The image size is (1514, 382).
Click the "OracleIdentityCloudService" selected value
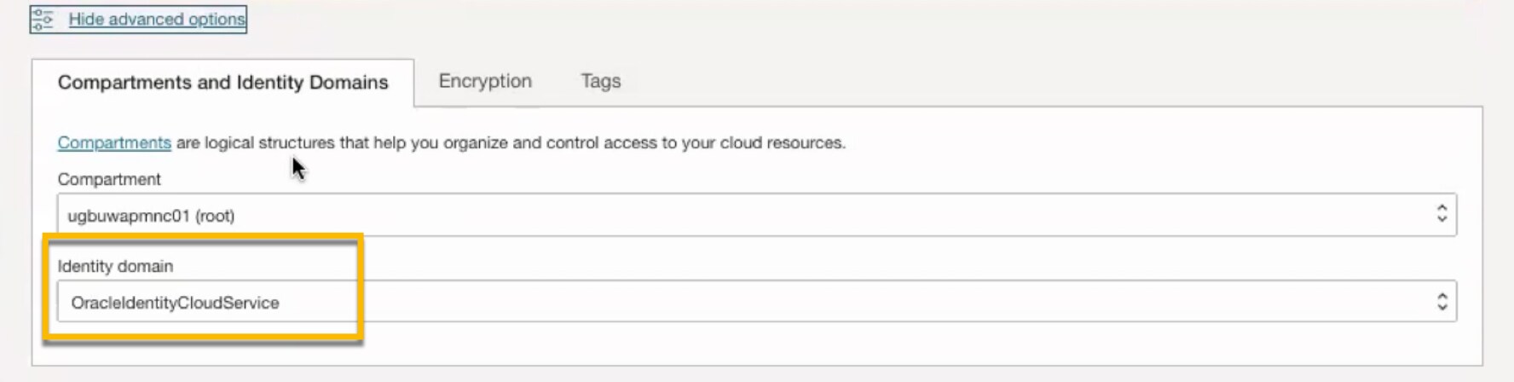pos(175,303)
